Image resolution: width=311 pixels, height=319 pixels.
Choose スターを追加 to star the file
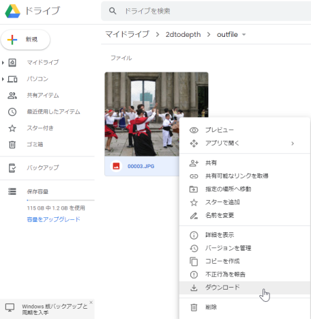coord(245,202)
